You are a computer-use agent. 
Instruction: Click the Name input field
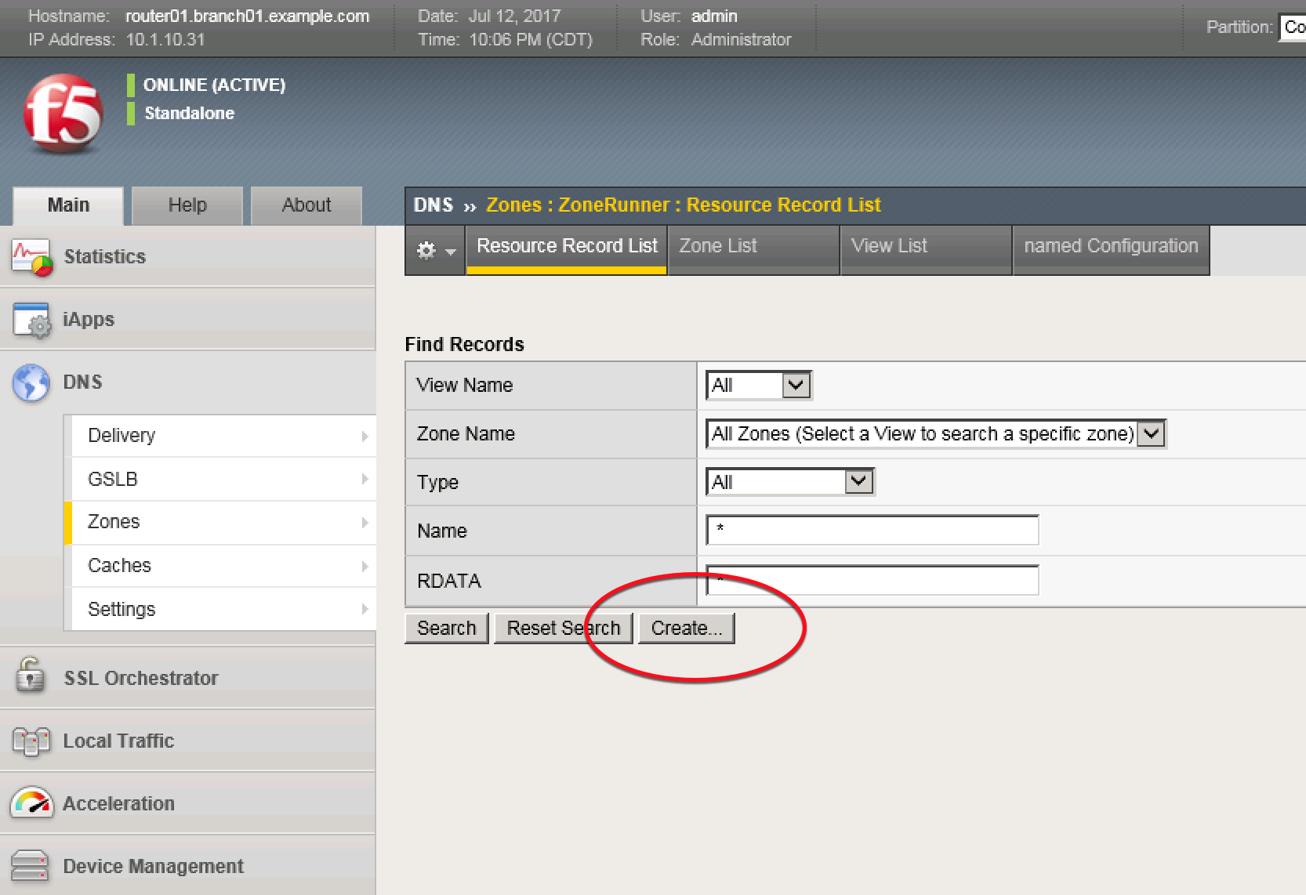pos(872,531)
